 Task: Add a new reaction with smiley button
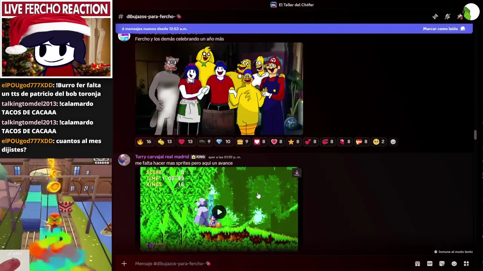coord(393,142)
